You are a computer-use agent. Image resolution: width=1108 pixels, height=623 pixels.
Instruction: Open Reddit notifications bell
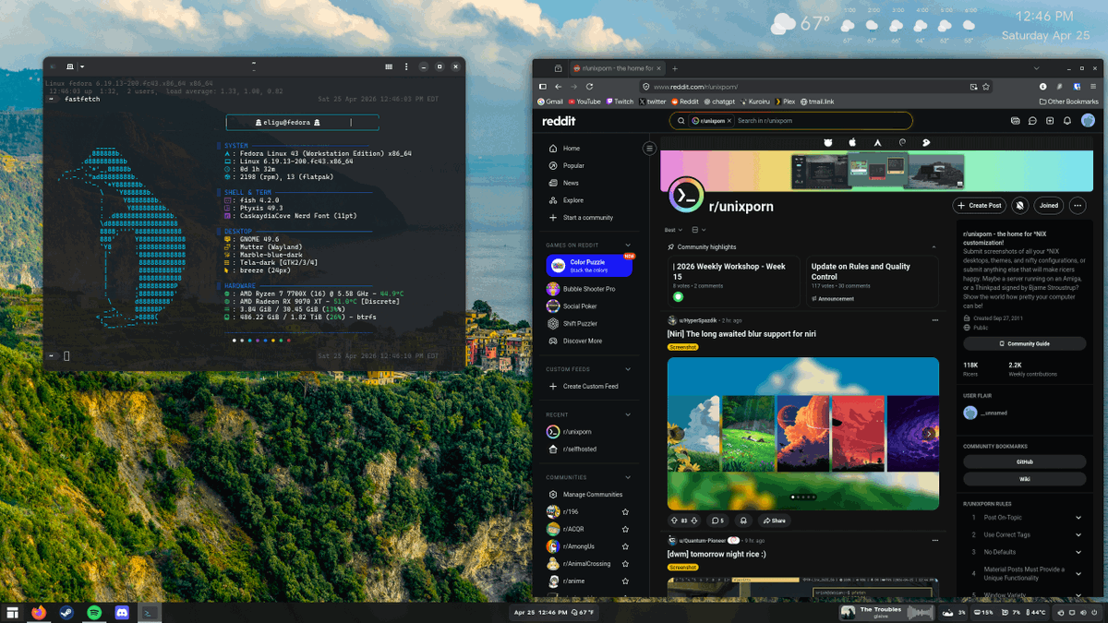(x=1067, y=121)
